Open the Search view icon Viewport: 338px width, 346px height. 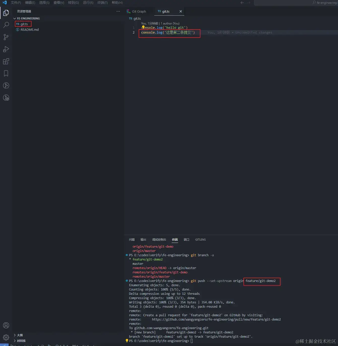point(6,25)
